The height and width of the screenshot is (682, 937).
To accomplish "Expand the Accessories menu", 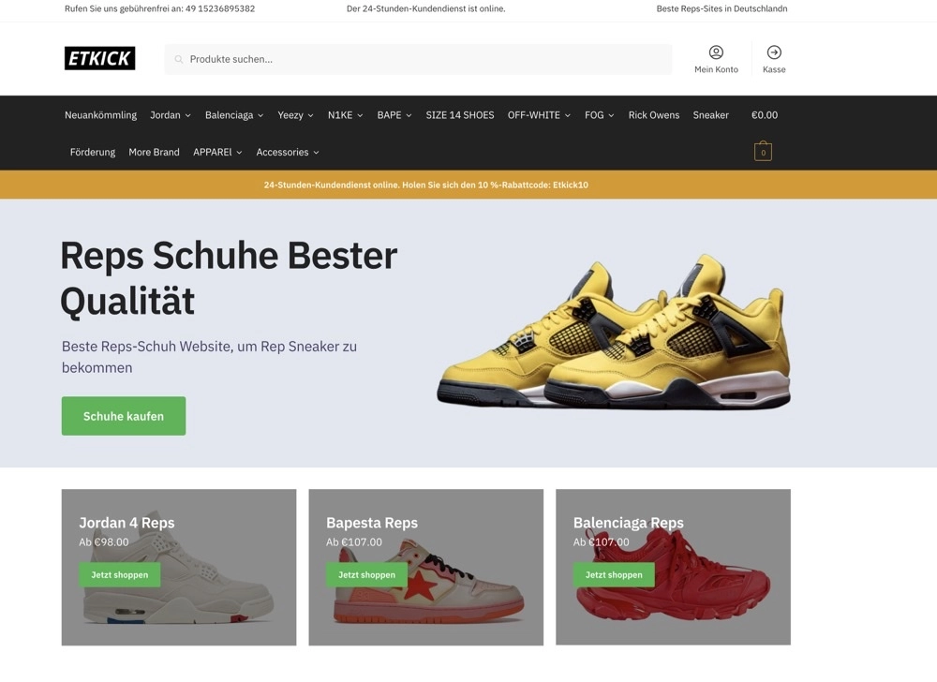I will [288, 153].
